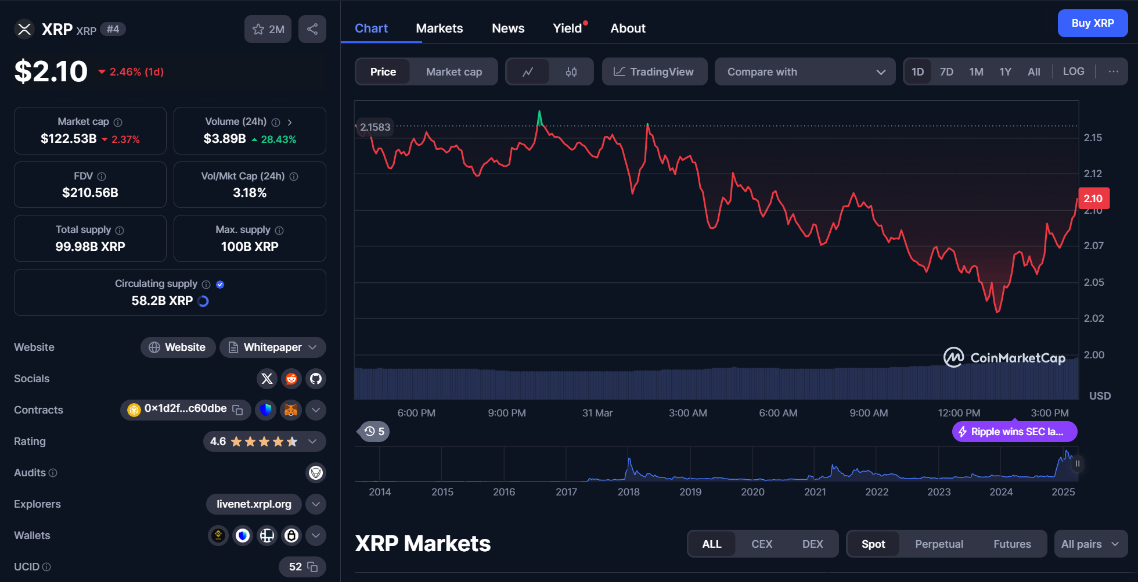The image size is (1138, 582).
Task: Set chart range to 1Y
Action: [x=1005, y=72]
